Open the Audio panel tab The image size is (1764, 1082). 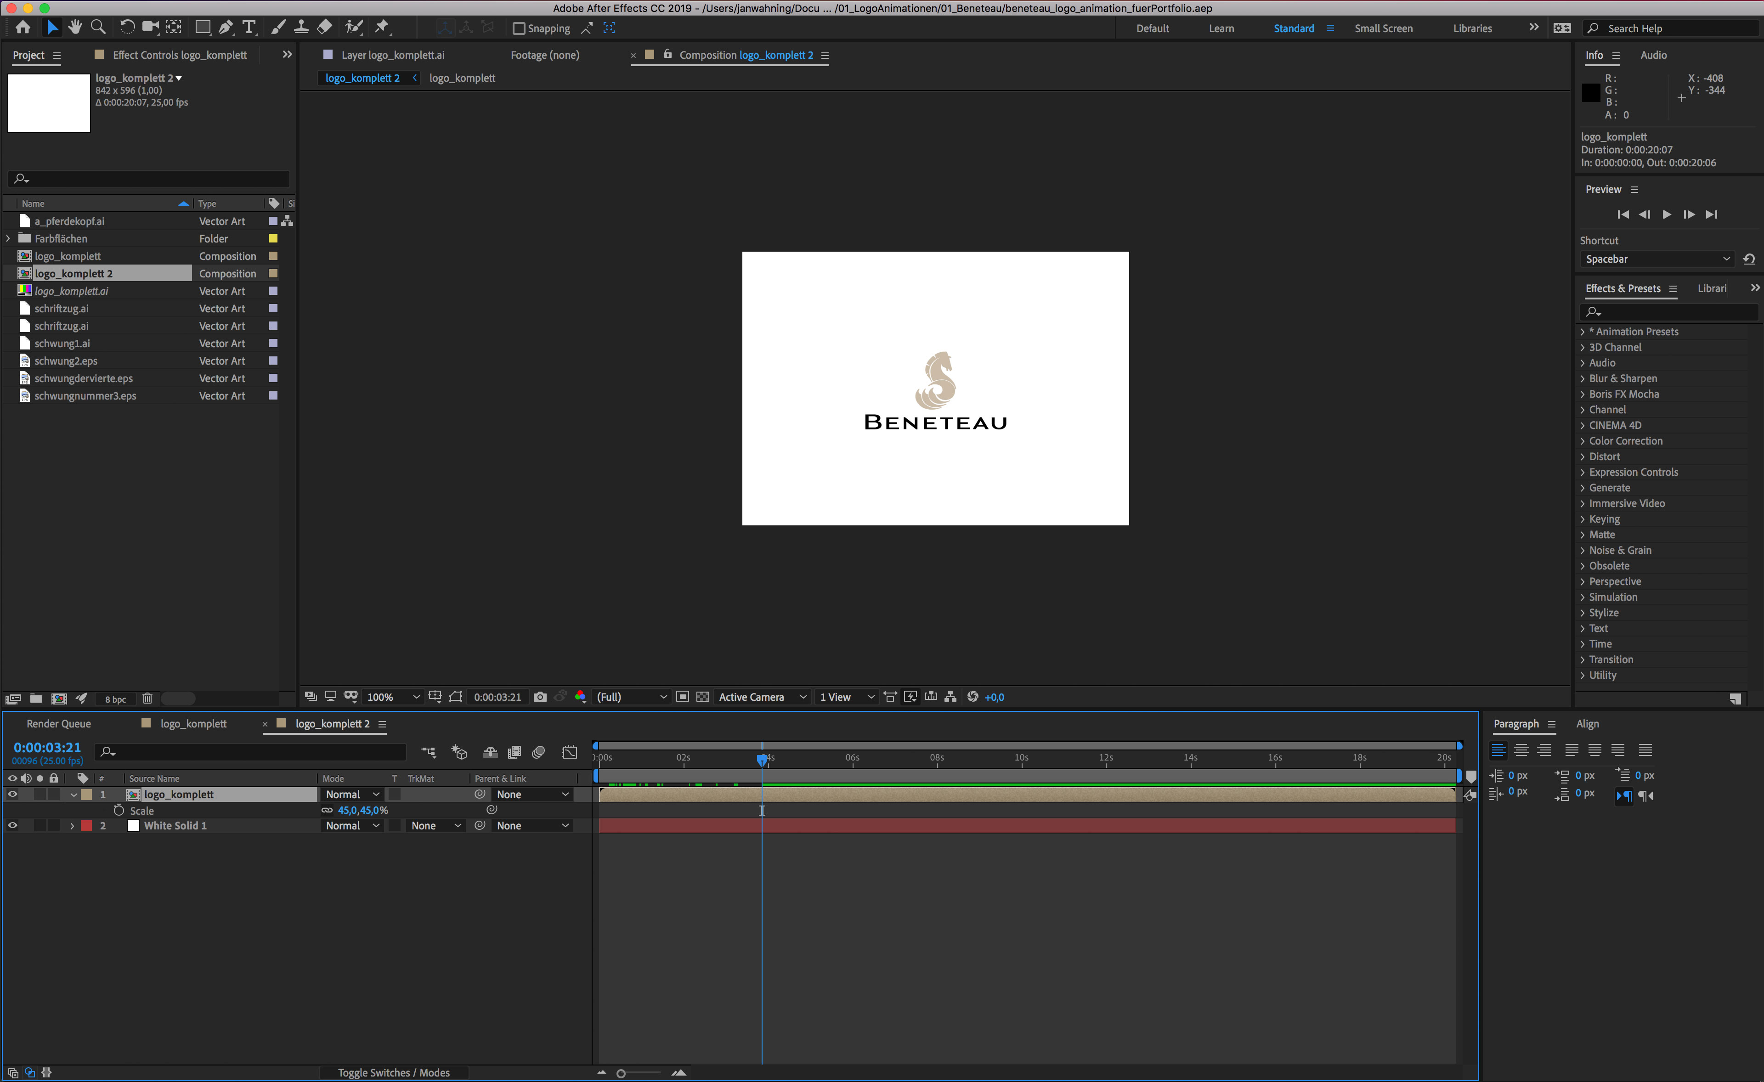click(1653, 55)
